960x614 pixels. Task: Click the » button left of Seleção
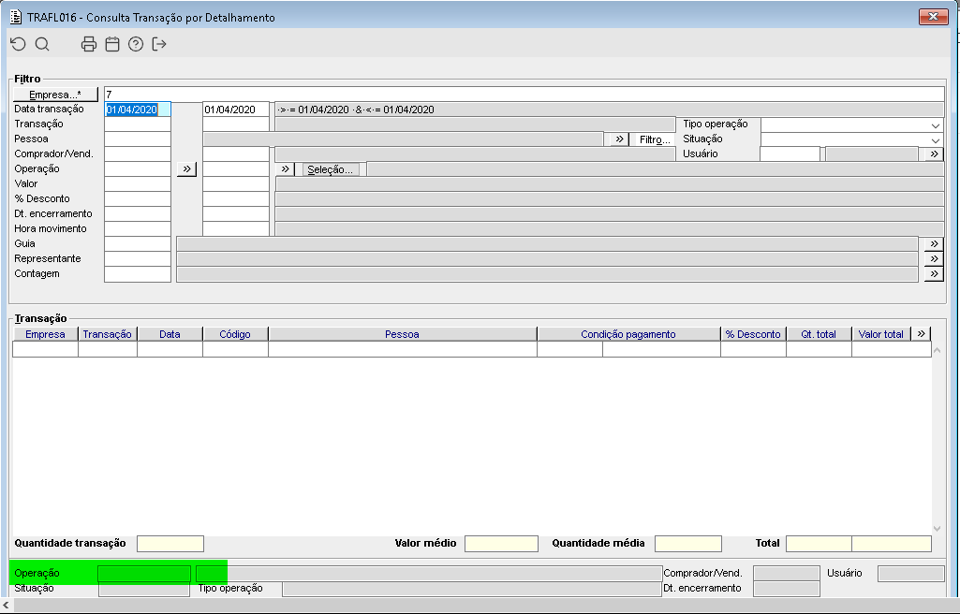pyautogui.click(x=285, y=168)
